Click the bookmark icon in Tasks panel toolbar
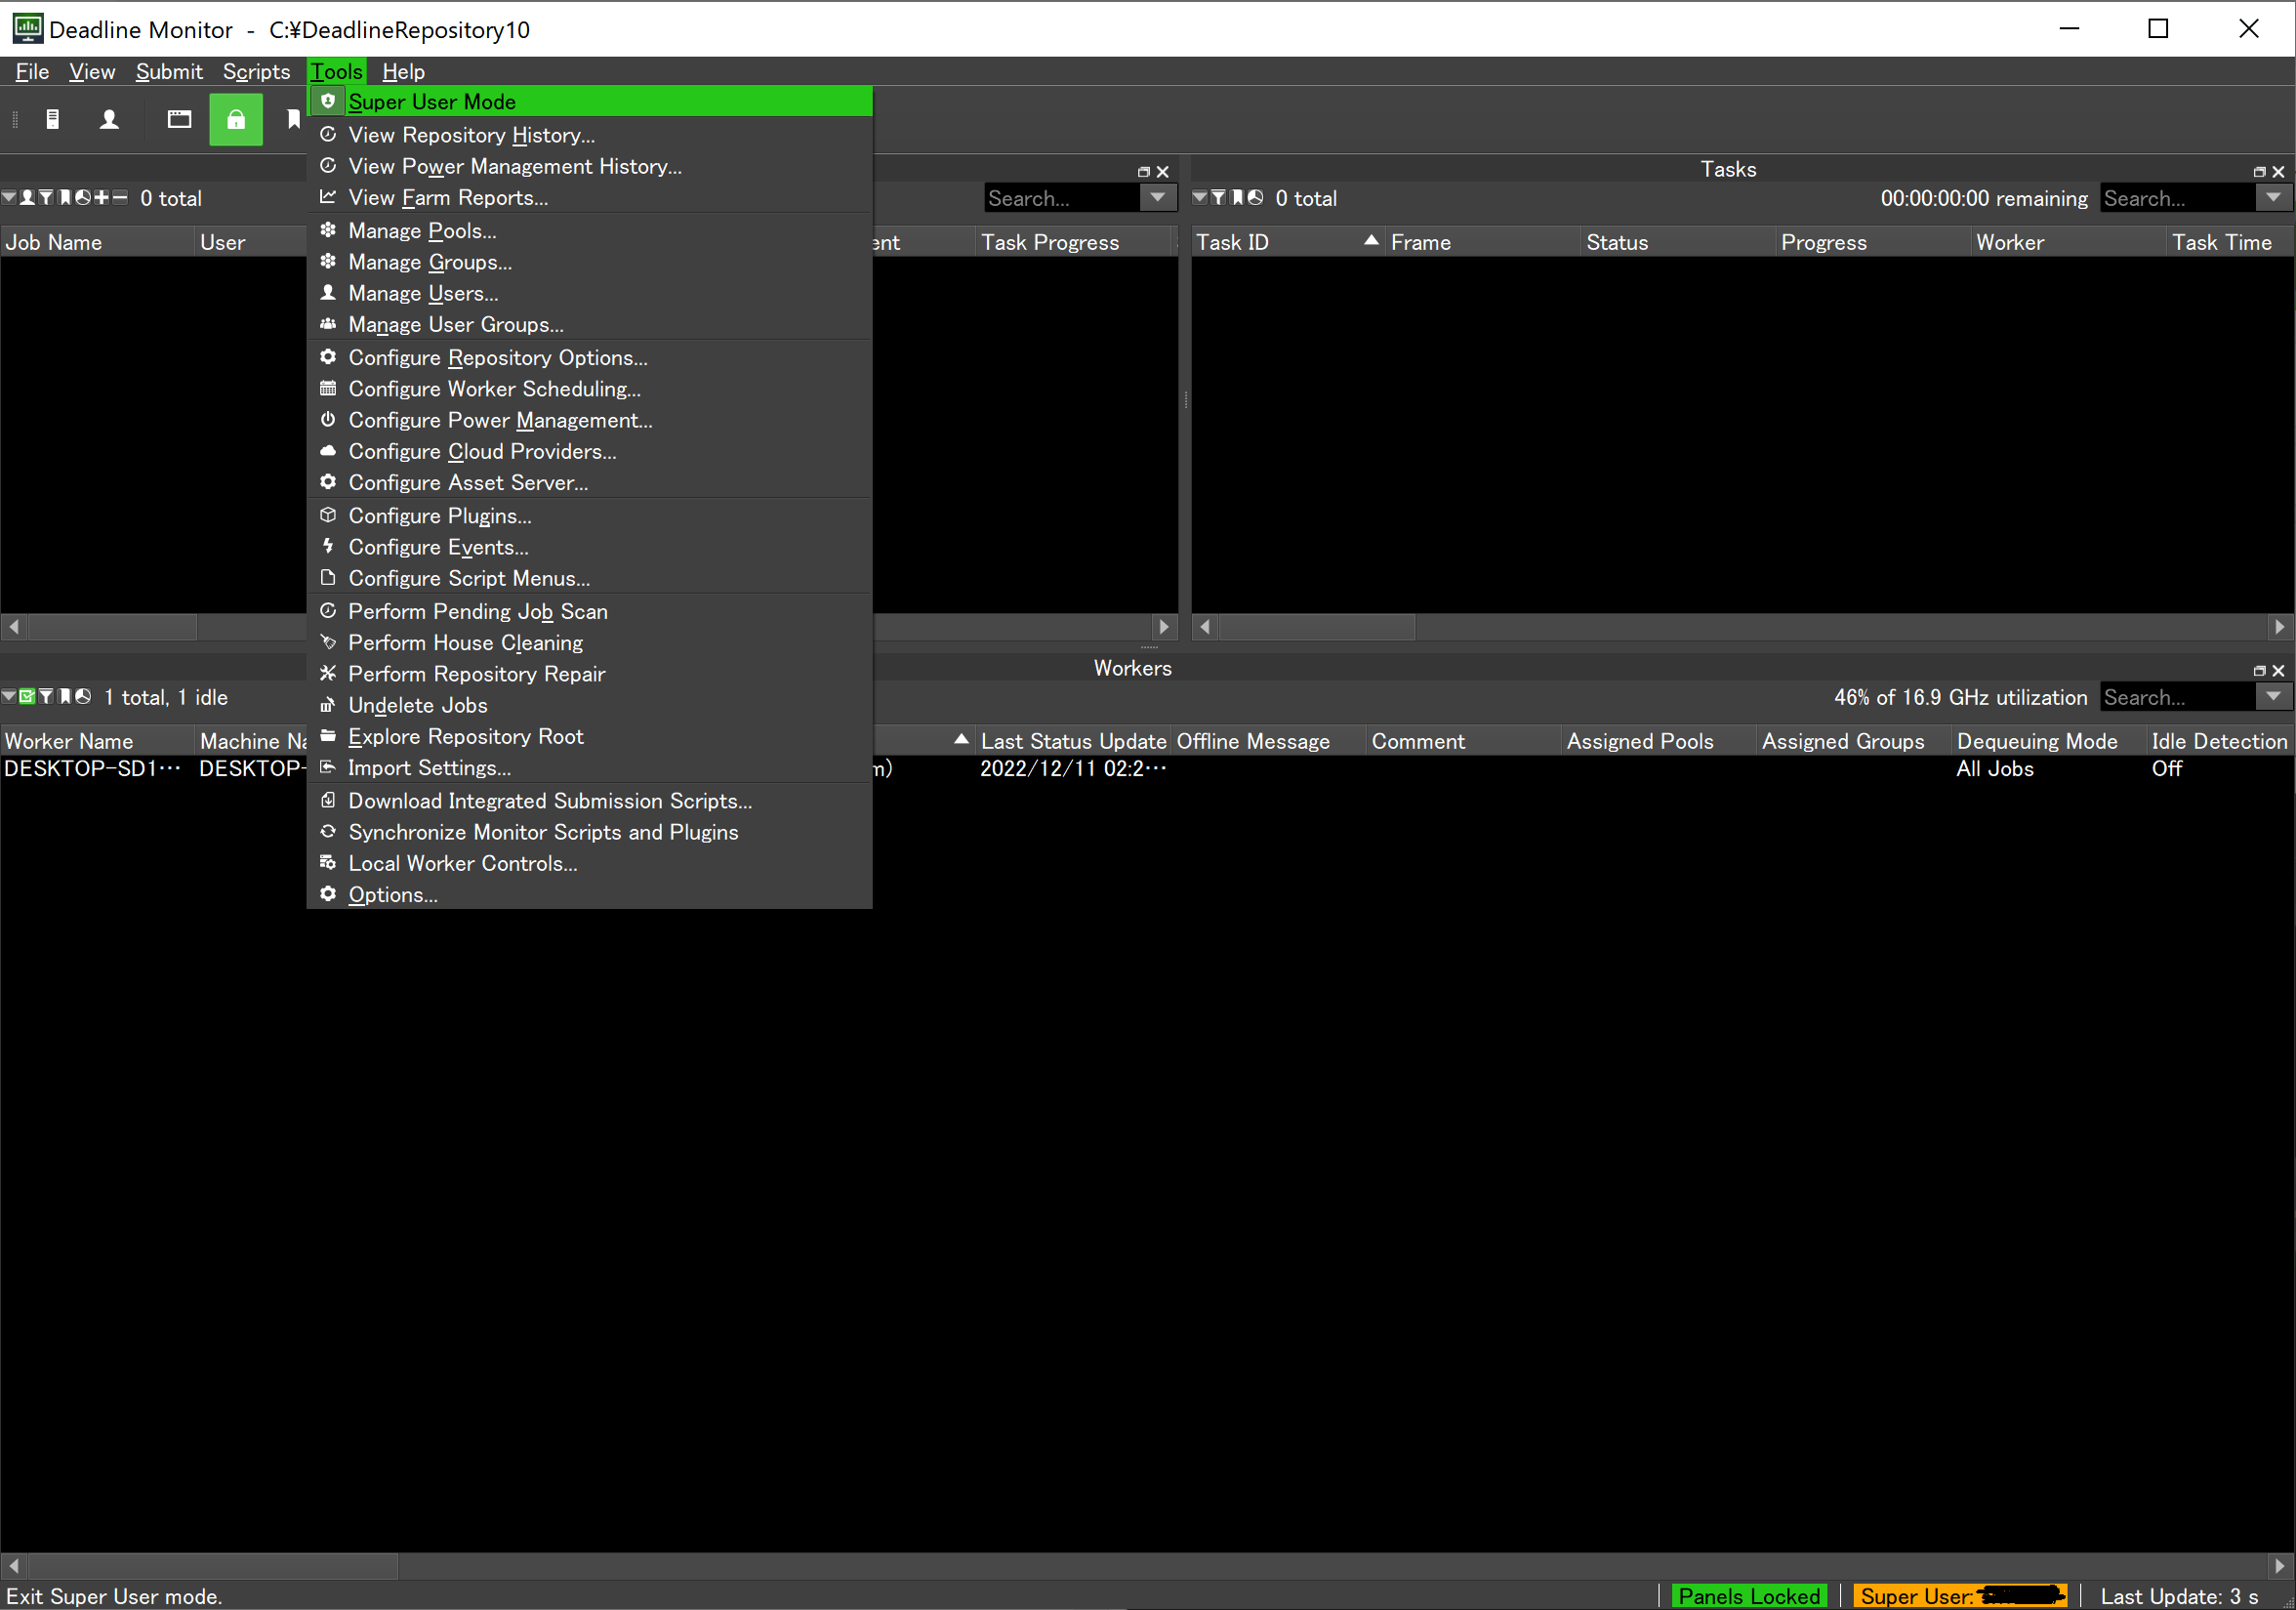Image resolution: width=2296 pixels, height=1610 pixels. pos(1237,198)
